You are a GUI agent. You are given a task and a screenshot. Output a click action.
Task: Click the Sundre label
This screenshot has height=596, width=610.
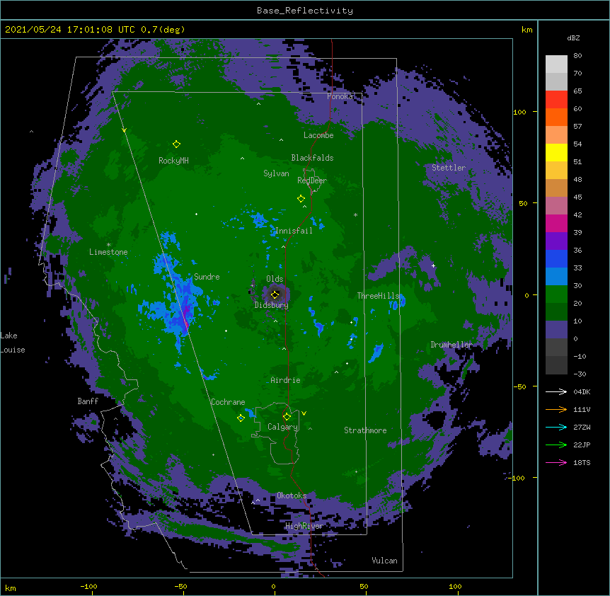pos(207,277)
